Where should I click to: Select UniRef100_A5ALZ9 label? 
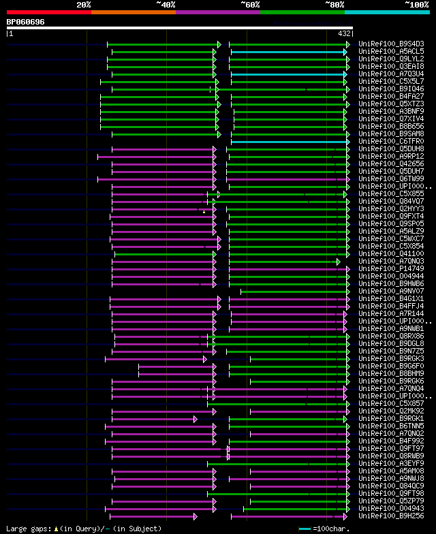391,232
